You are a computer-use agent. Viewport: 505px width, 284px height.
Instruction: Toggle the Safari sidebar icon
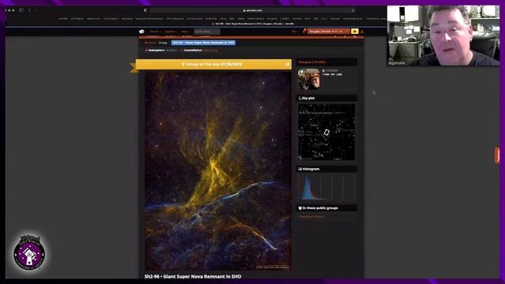[x=21, y=10]
